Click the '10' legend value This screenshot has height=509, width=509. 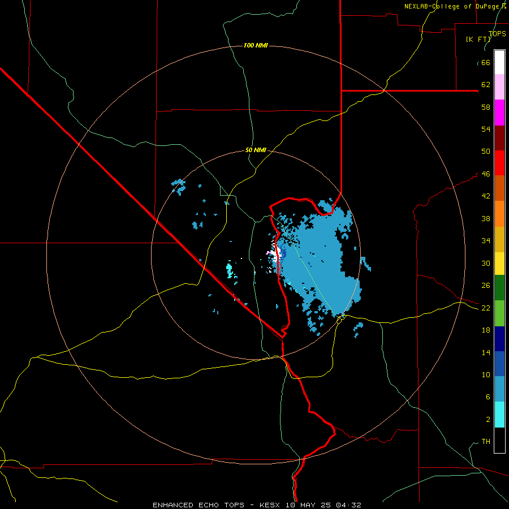click(486, 375)
